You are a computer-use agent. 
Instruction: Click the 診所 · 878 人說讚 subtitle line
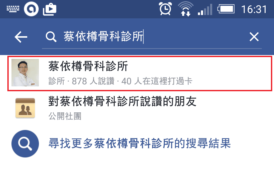[120, 81]
